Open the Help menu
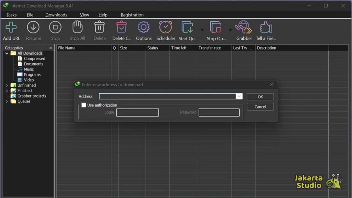This screenshot has width=352, height=198. coord(103,15)
